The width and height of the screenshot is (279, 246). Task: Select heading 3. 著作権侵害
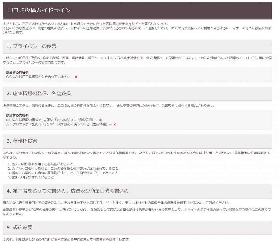pos(22,141)
